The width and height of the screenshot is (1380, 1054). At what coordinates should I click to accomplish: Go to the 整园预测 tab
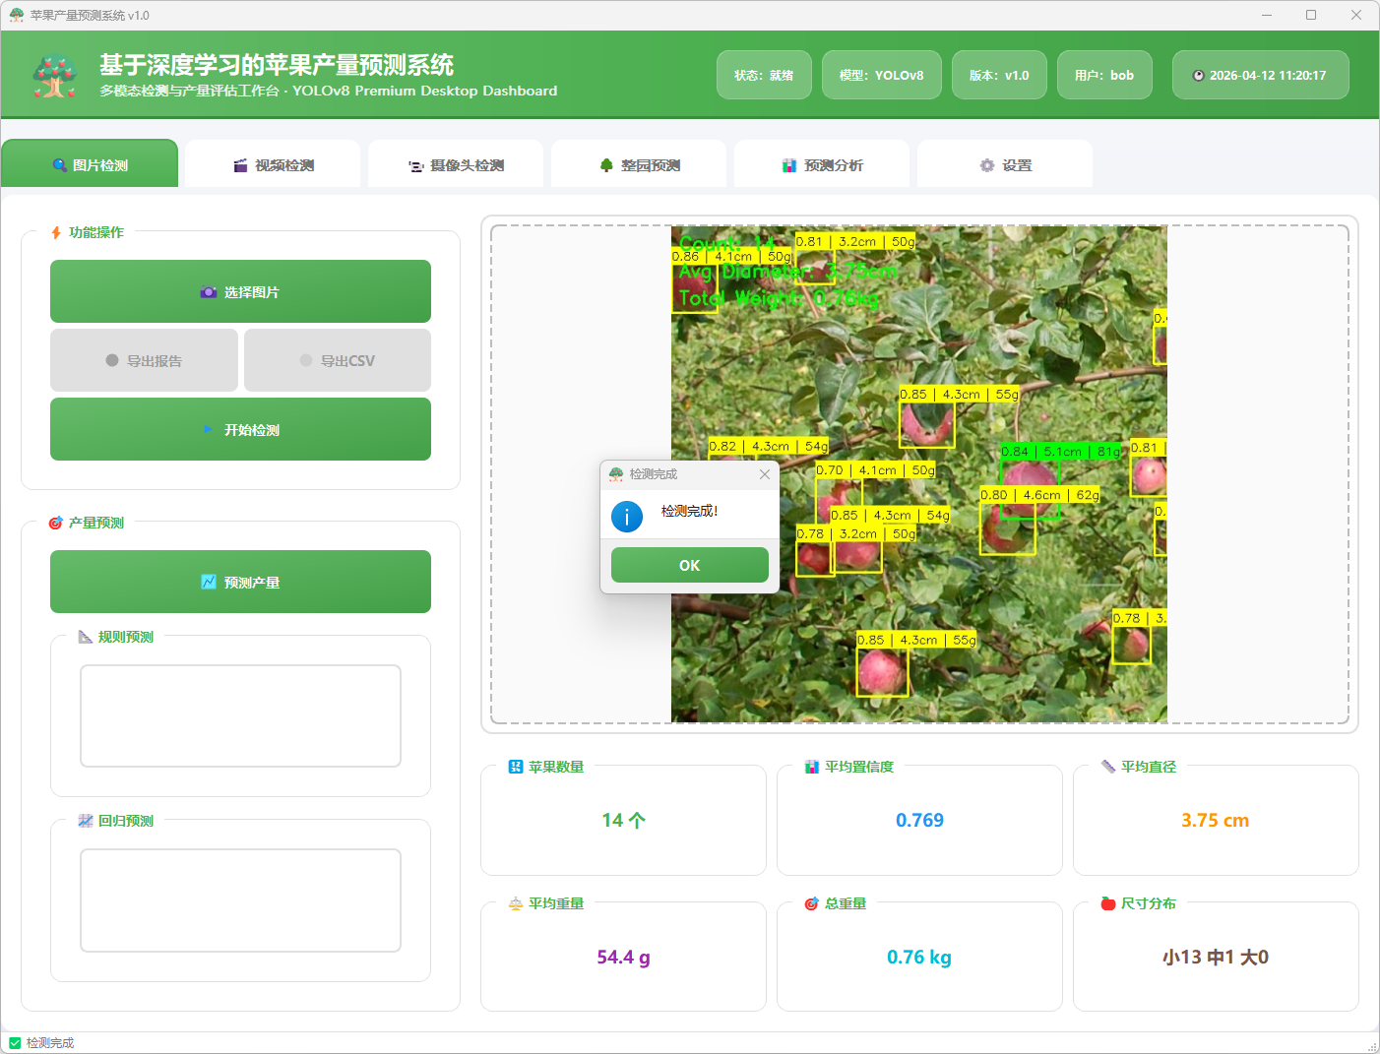tap(639, 165)
